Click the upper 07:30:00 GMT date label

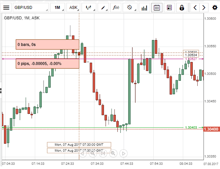pyautogui.click(x=79, y=144)
